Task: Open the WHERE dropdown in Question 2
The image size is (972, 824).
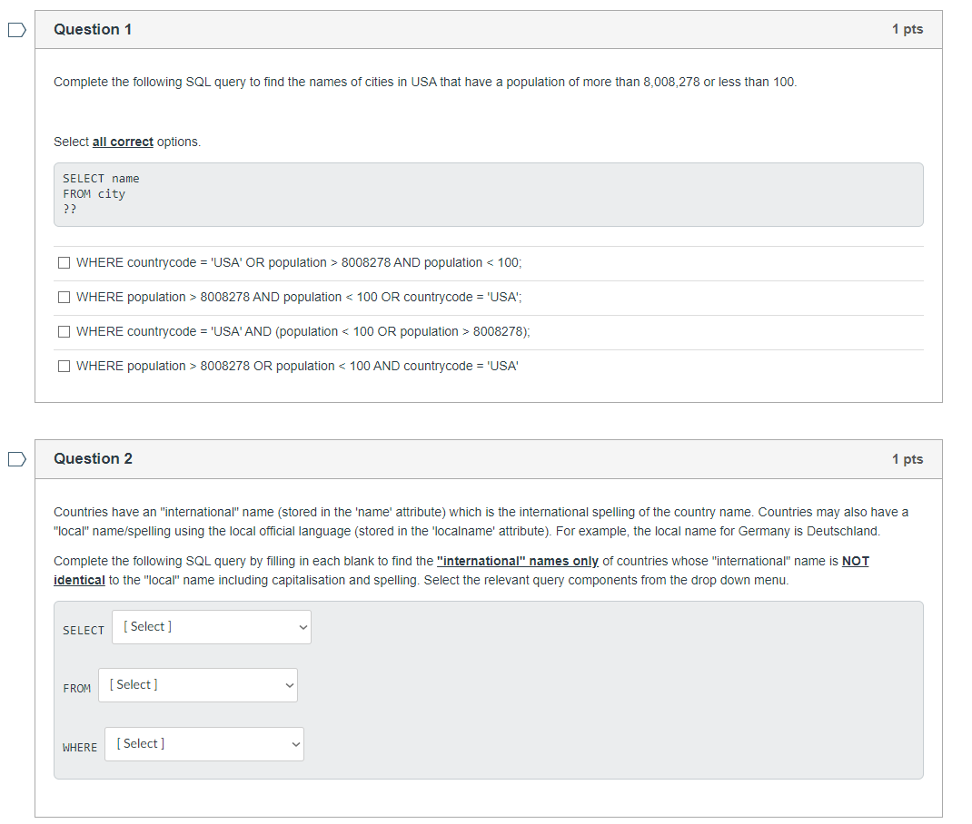Action: pos(203,743)
